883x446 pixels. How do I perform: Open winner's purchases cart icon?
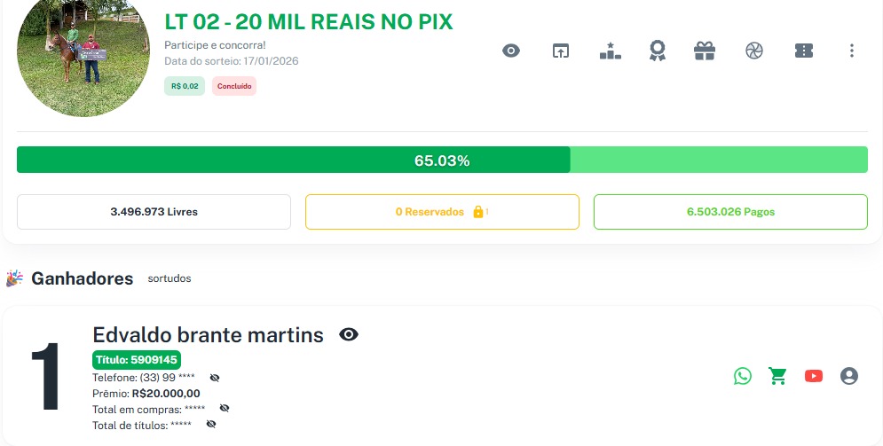(x=778, y=376)
